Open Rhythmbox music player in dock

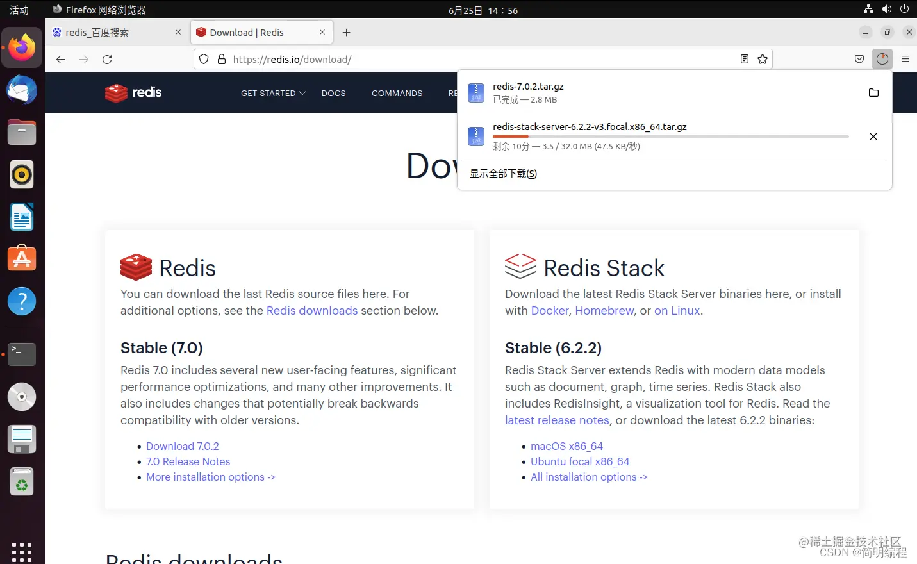(x=22, y=175)
